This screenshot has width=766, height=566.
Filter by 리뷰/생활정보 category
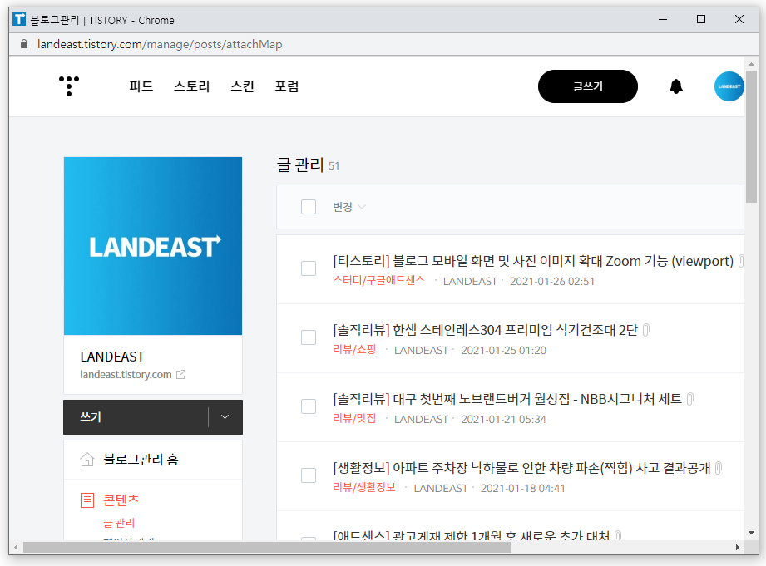(x=364, y=487)
